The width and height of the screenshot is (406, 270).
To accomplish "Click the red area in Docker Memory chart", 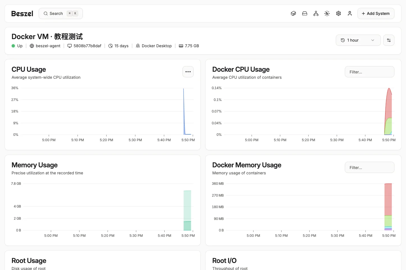I will point(388,199).
